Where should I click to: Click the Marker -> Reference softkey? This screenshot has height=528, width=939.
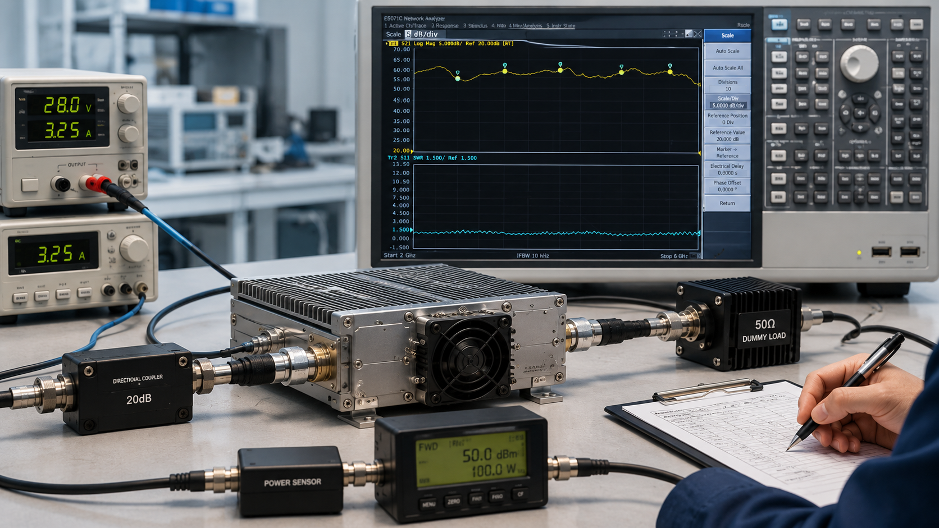(x=727, y=153)
